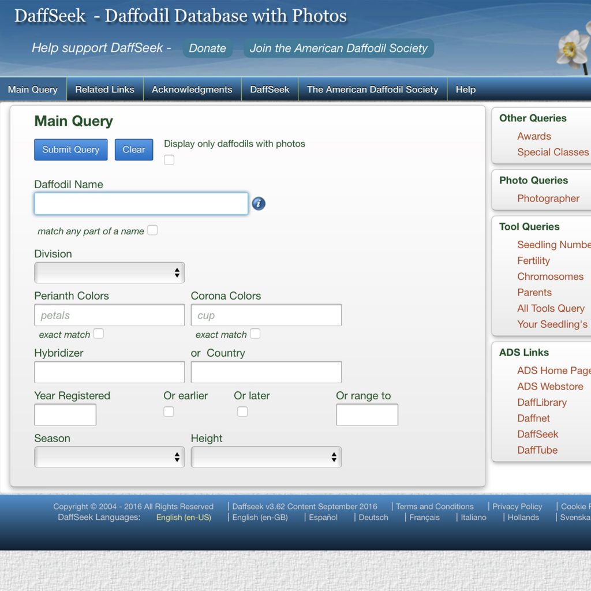The width and height of the screenshot is (591, 591).
Task: Switch language to Français
Action: 424,518
